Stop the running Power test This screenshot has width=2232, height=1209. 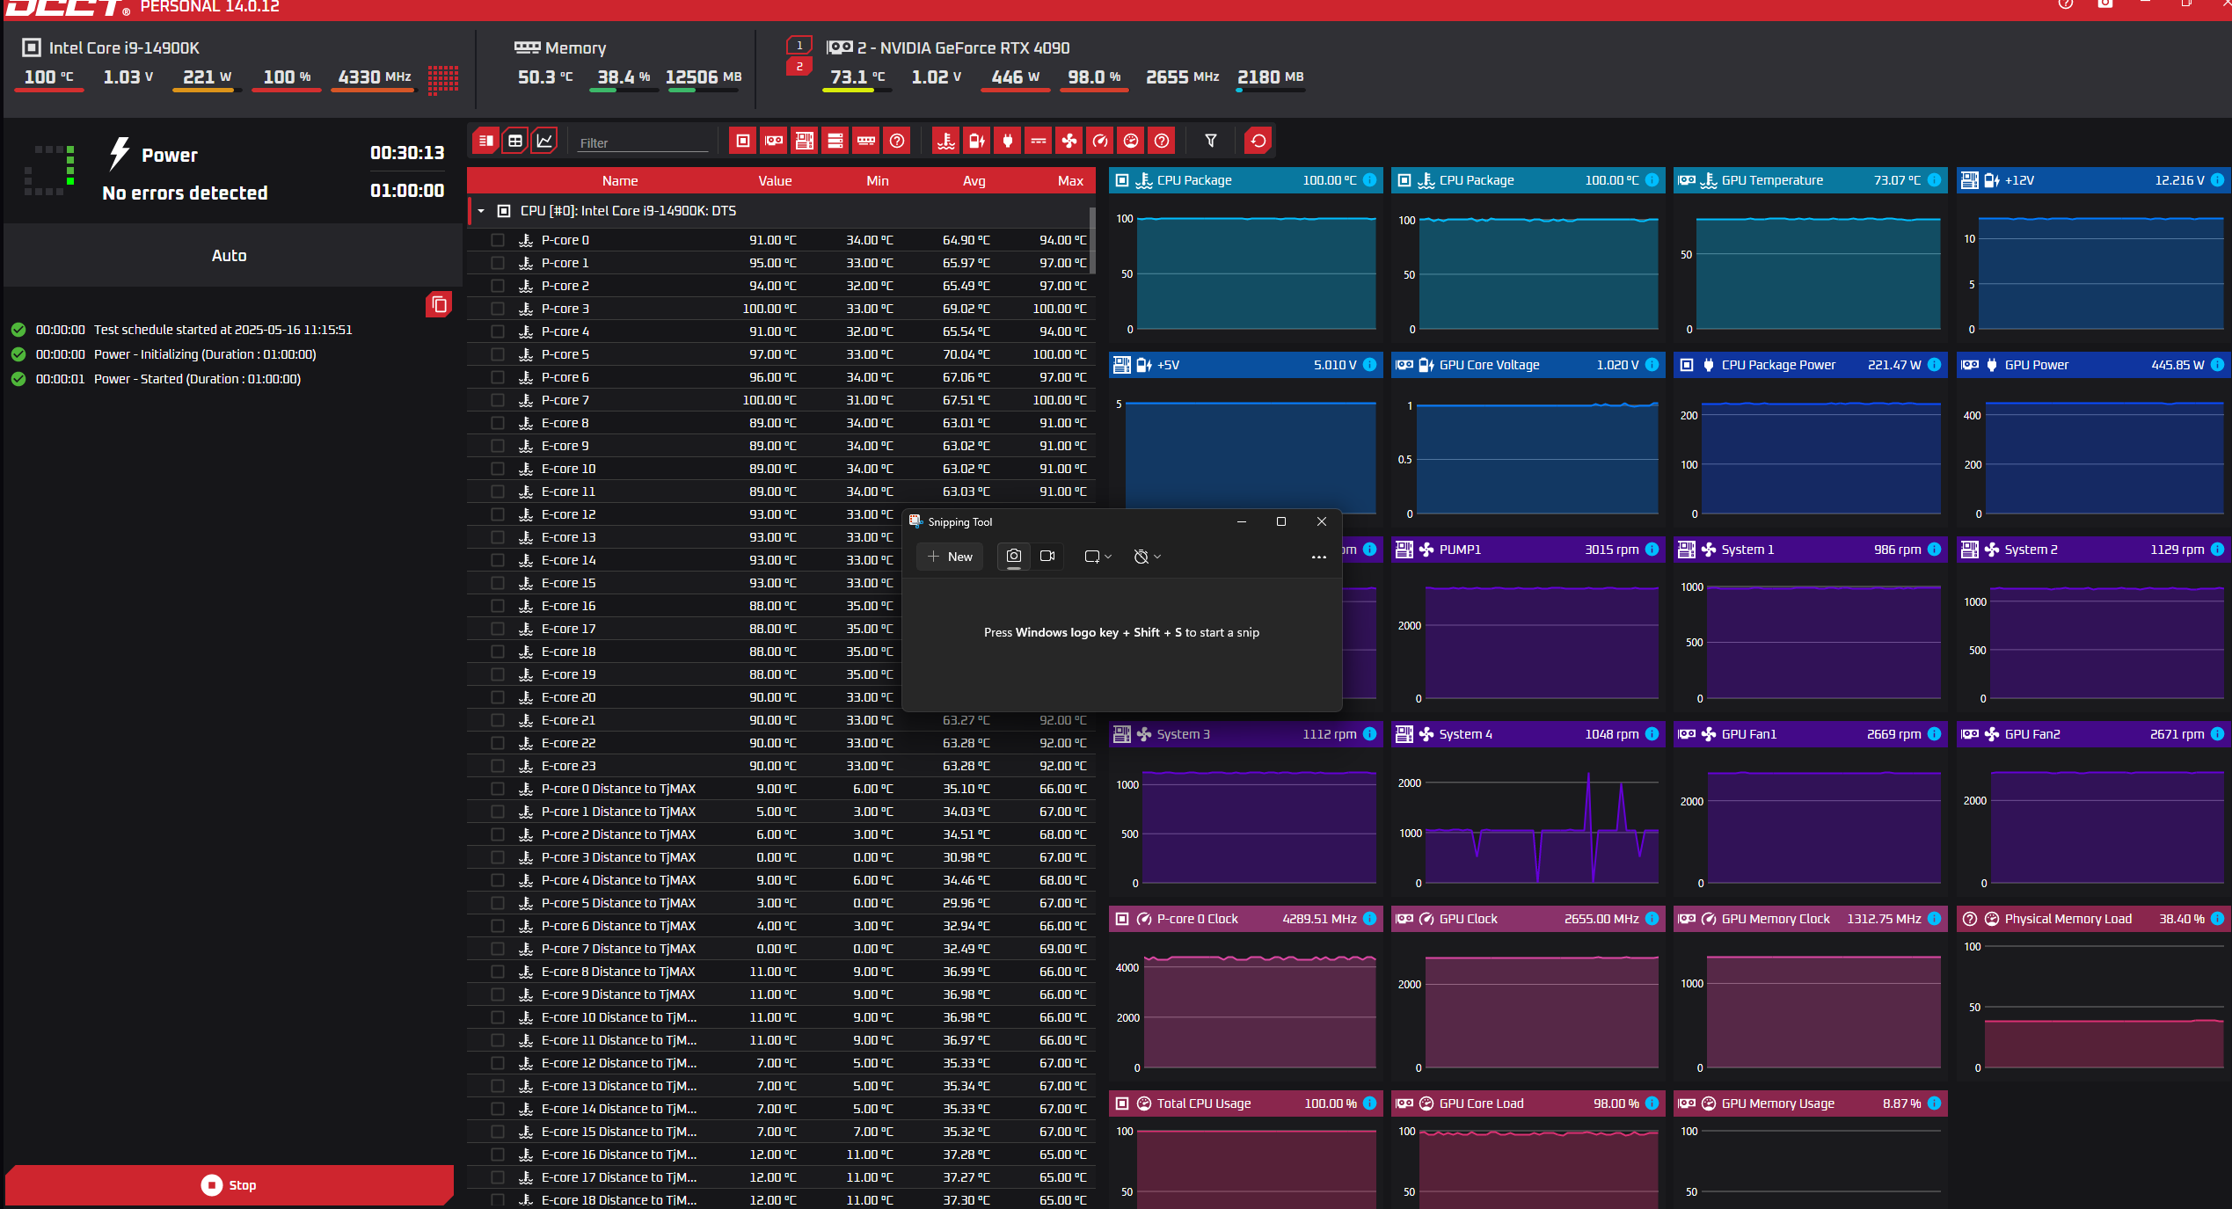click(230, 1185)
